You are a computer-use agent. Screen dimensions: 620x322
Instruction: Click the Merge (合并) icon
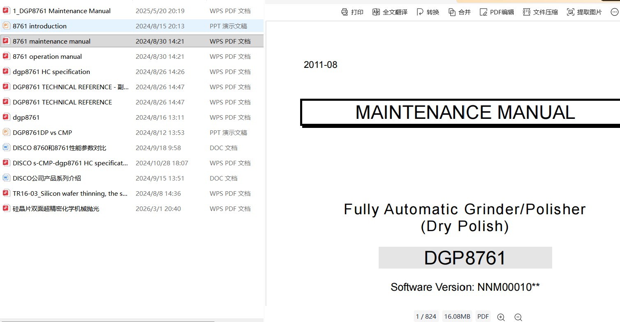[459, 12]
